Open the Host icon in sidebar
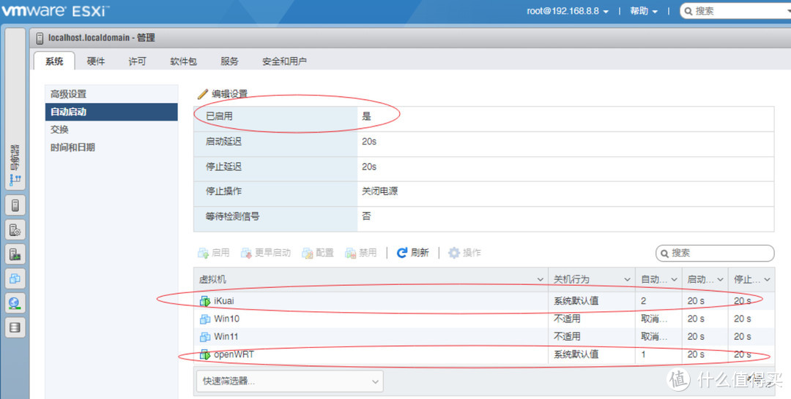Image resolution: width=791 pixels, height=399 pixels. pos(15,206)
